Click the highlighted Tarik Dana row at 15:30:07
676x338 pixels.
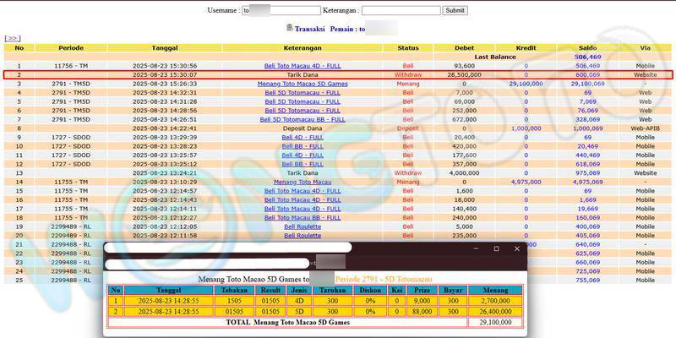pos(303,74)
